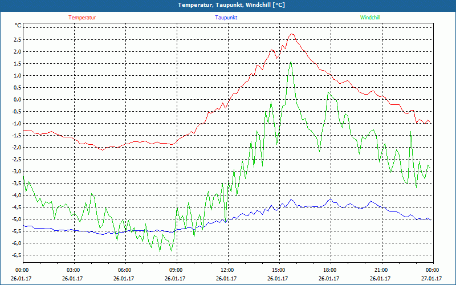The height and width of the screenshot is (285, 456).
Task: Click the 15:00 time axis label
Action: click(279, 270)
